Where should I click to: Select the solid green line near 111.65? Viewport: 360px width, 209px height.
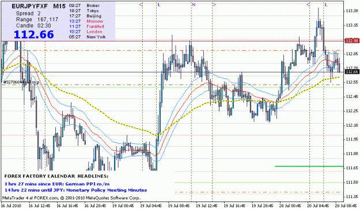[309, 166]
